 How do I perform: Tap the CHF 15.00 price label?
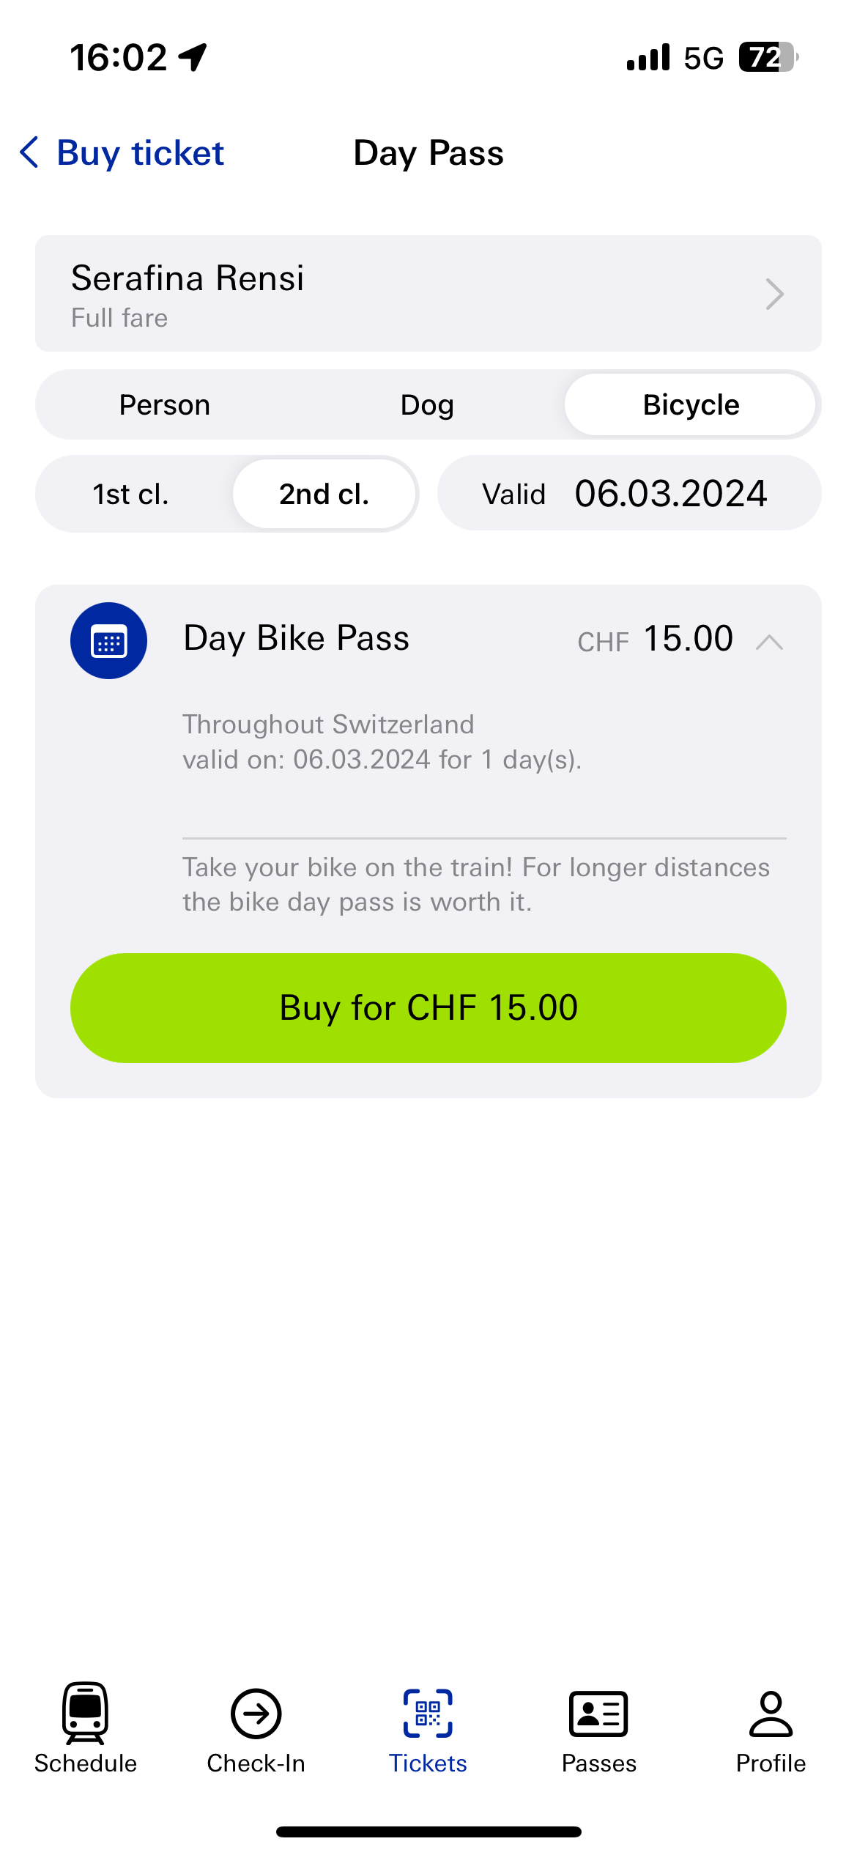(655, 639)
